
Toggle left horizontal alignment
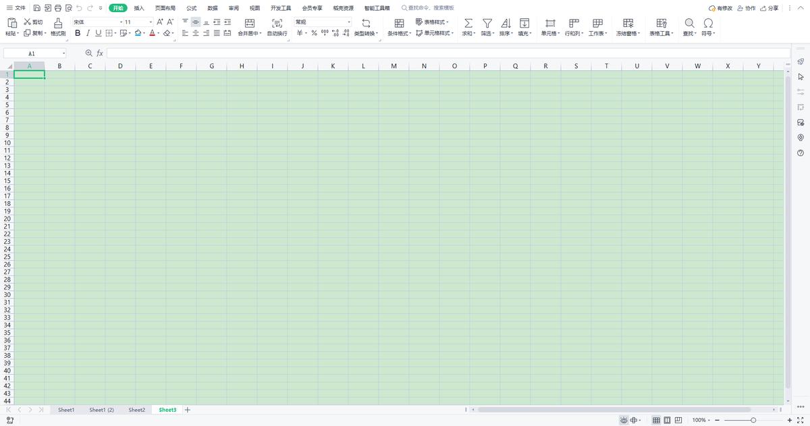pos(185,33)
